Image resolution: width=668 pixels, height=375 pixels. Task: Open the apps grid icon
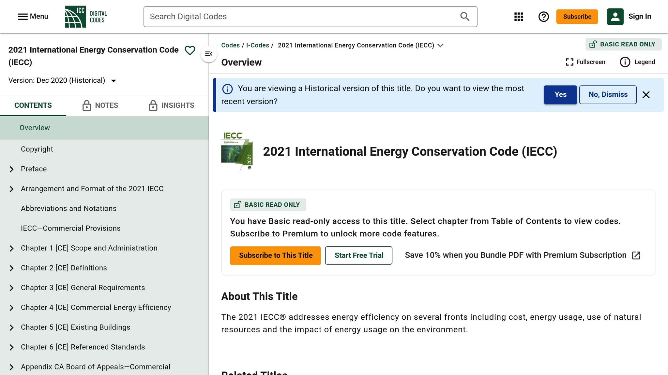click(x=518, y=17)
